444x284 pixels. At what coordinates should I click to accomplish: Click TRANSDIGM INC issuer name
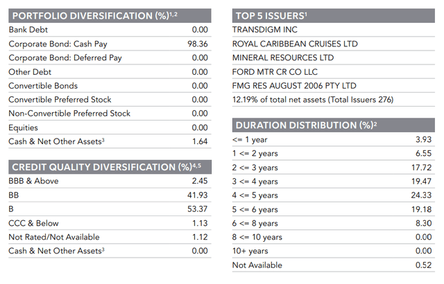click(265, 30)
